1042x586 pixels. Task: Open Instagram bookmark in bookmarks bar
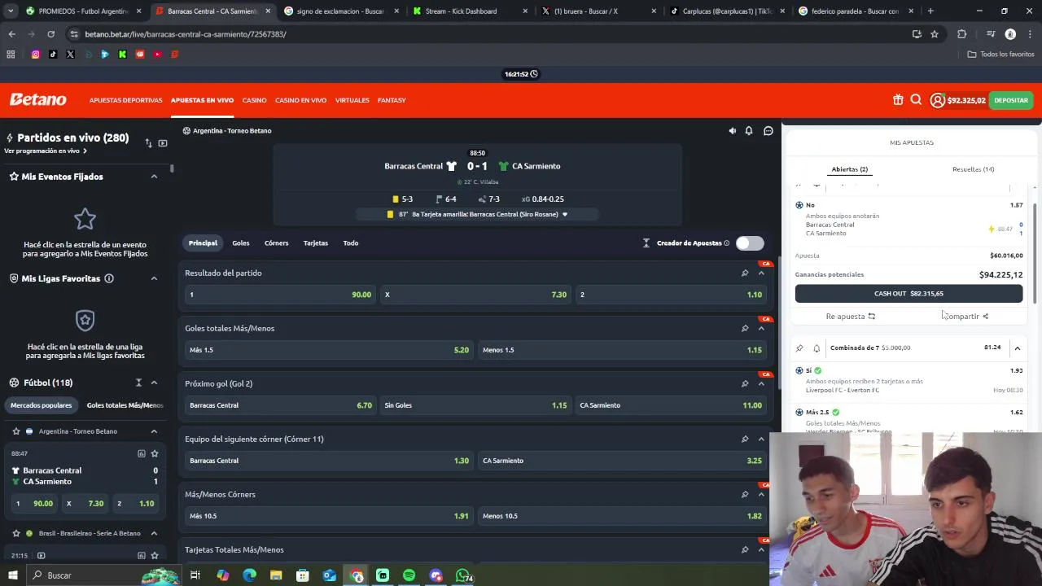(35, 54)
